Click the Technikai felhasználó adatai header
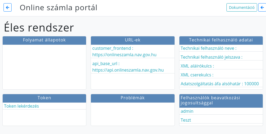The width and height of the screenshot is (266, 134). 221,40
